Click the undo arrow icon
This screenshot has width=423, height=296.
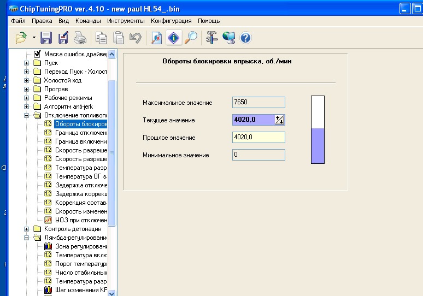point(136,38)
